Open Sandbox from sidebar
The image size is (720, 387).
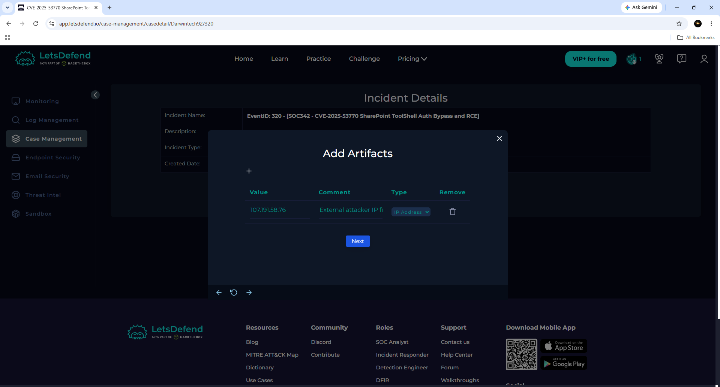(47, 214)
